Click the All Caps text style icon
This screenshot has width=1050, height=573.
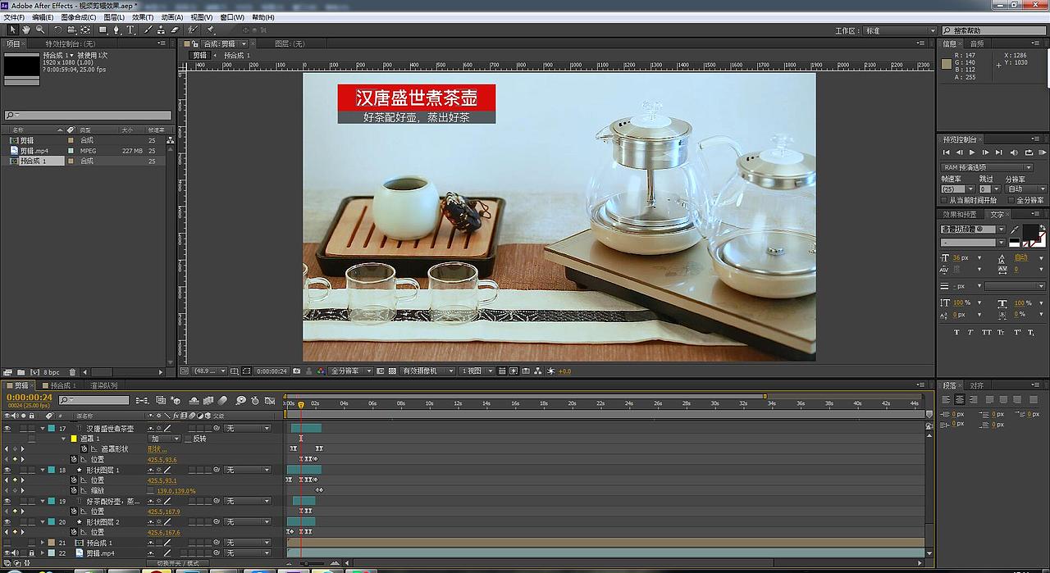point(987,332)
